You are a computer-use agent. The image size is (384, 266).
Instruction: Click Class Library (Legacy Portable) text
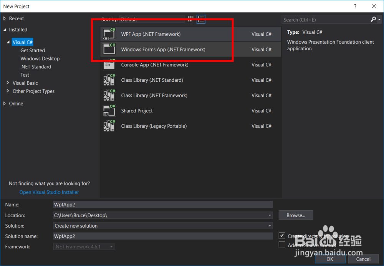[154, 126]
